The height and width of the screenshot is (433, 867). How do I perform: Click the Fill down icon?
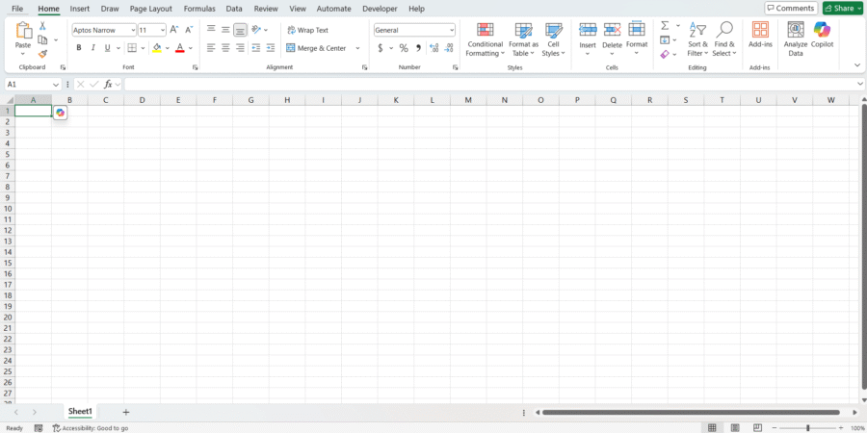point(665,39)
